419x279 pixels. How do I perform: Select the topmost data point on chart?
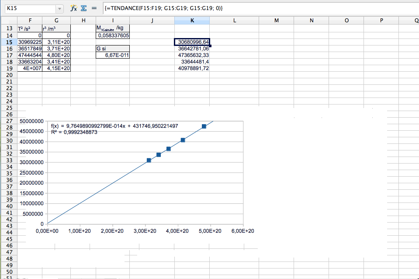(204, 126)
